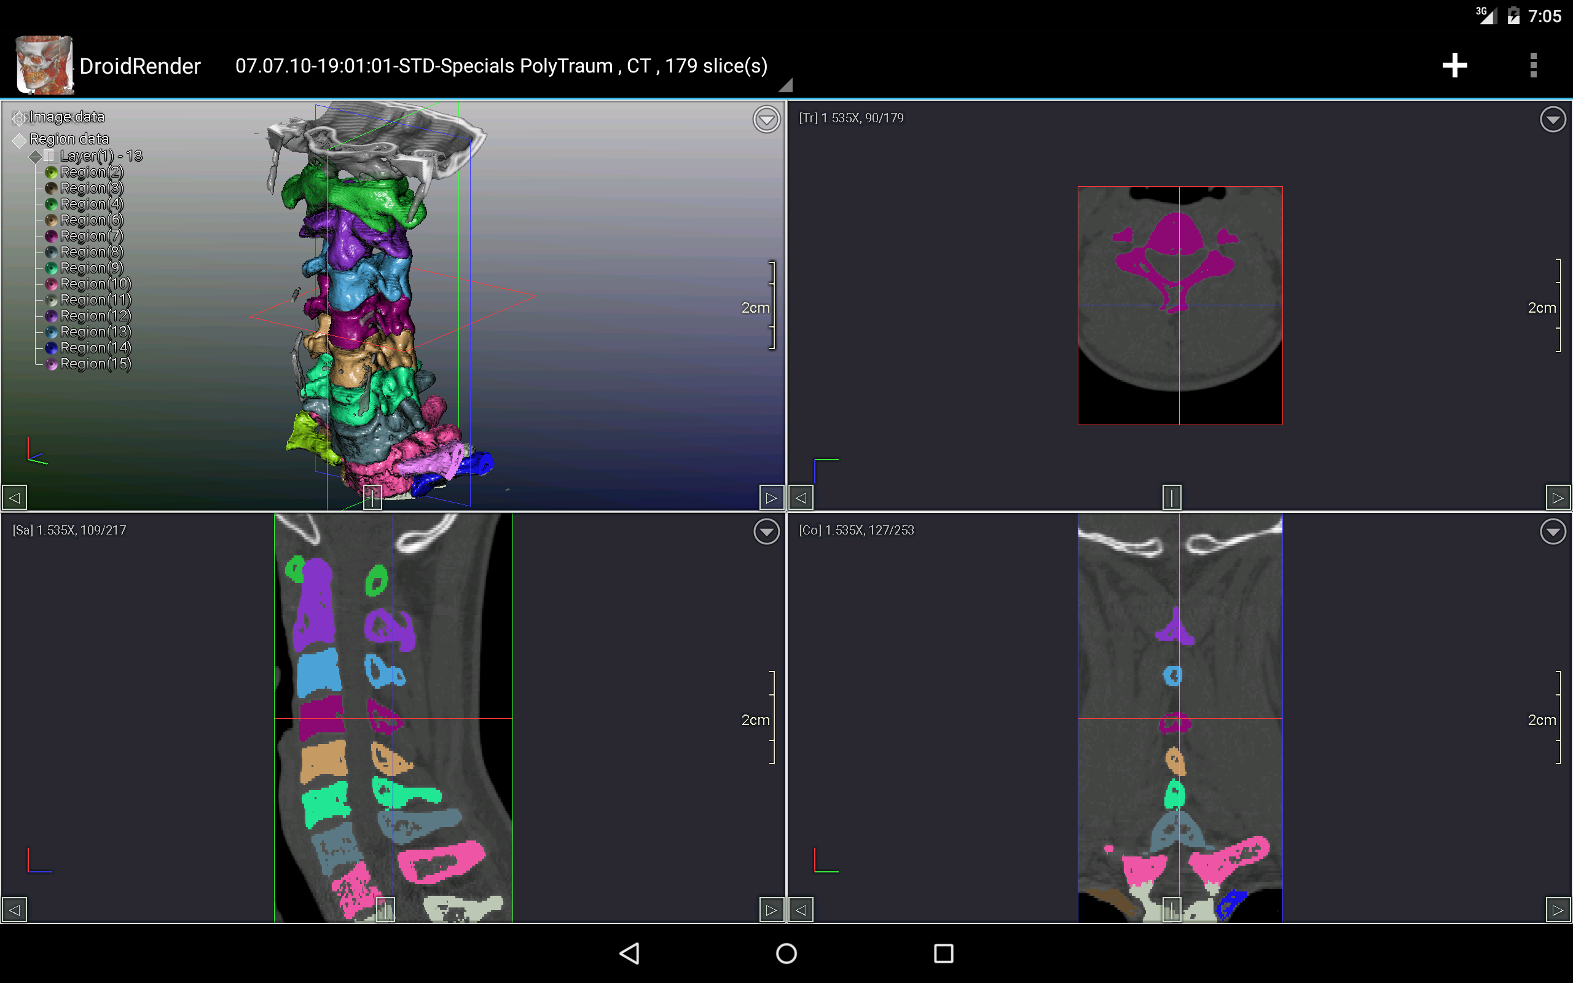
Task: Tap the Android back navigation button
Action: [x=629, y=953]
